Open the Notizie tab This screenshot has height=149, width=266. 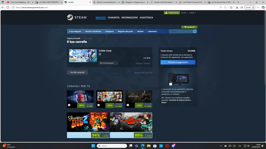[x=140, y=32]
